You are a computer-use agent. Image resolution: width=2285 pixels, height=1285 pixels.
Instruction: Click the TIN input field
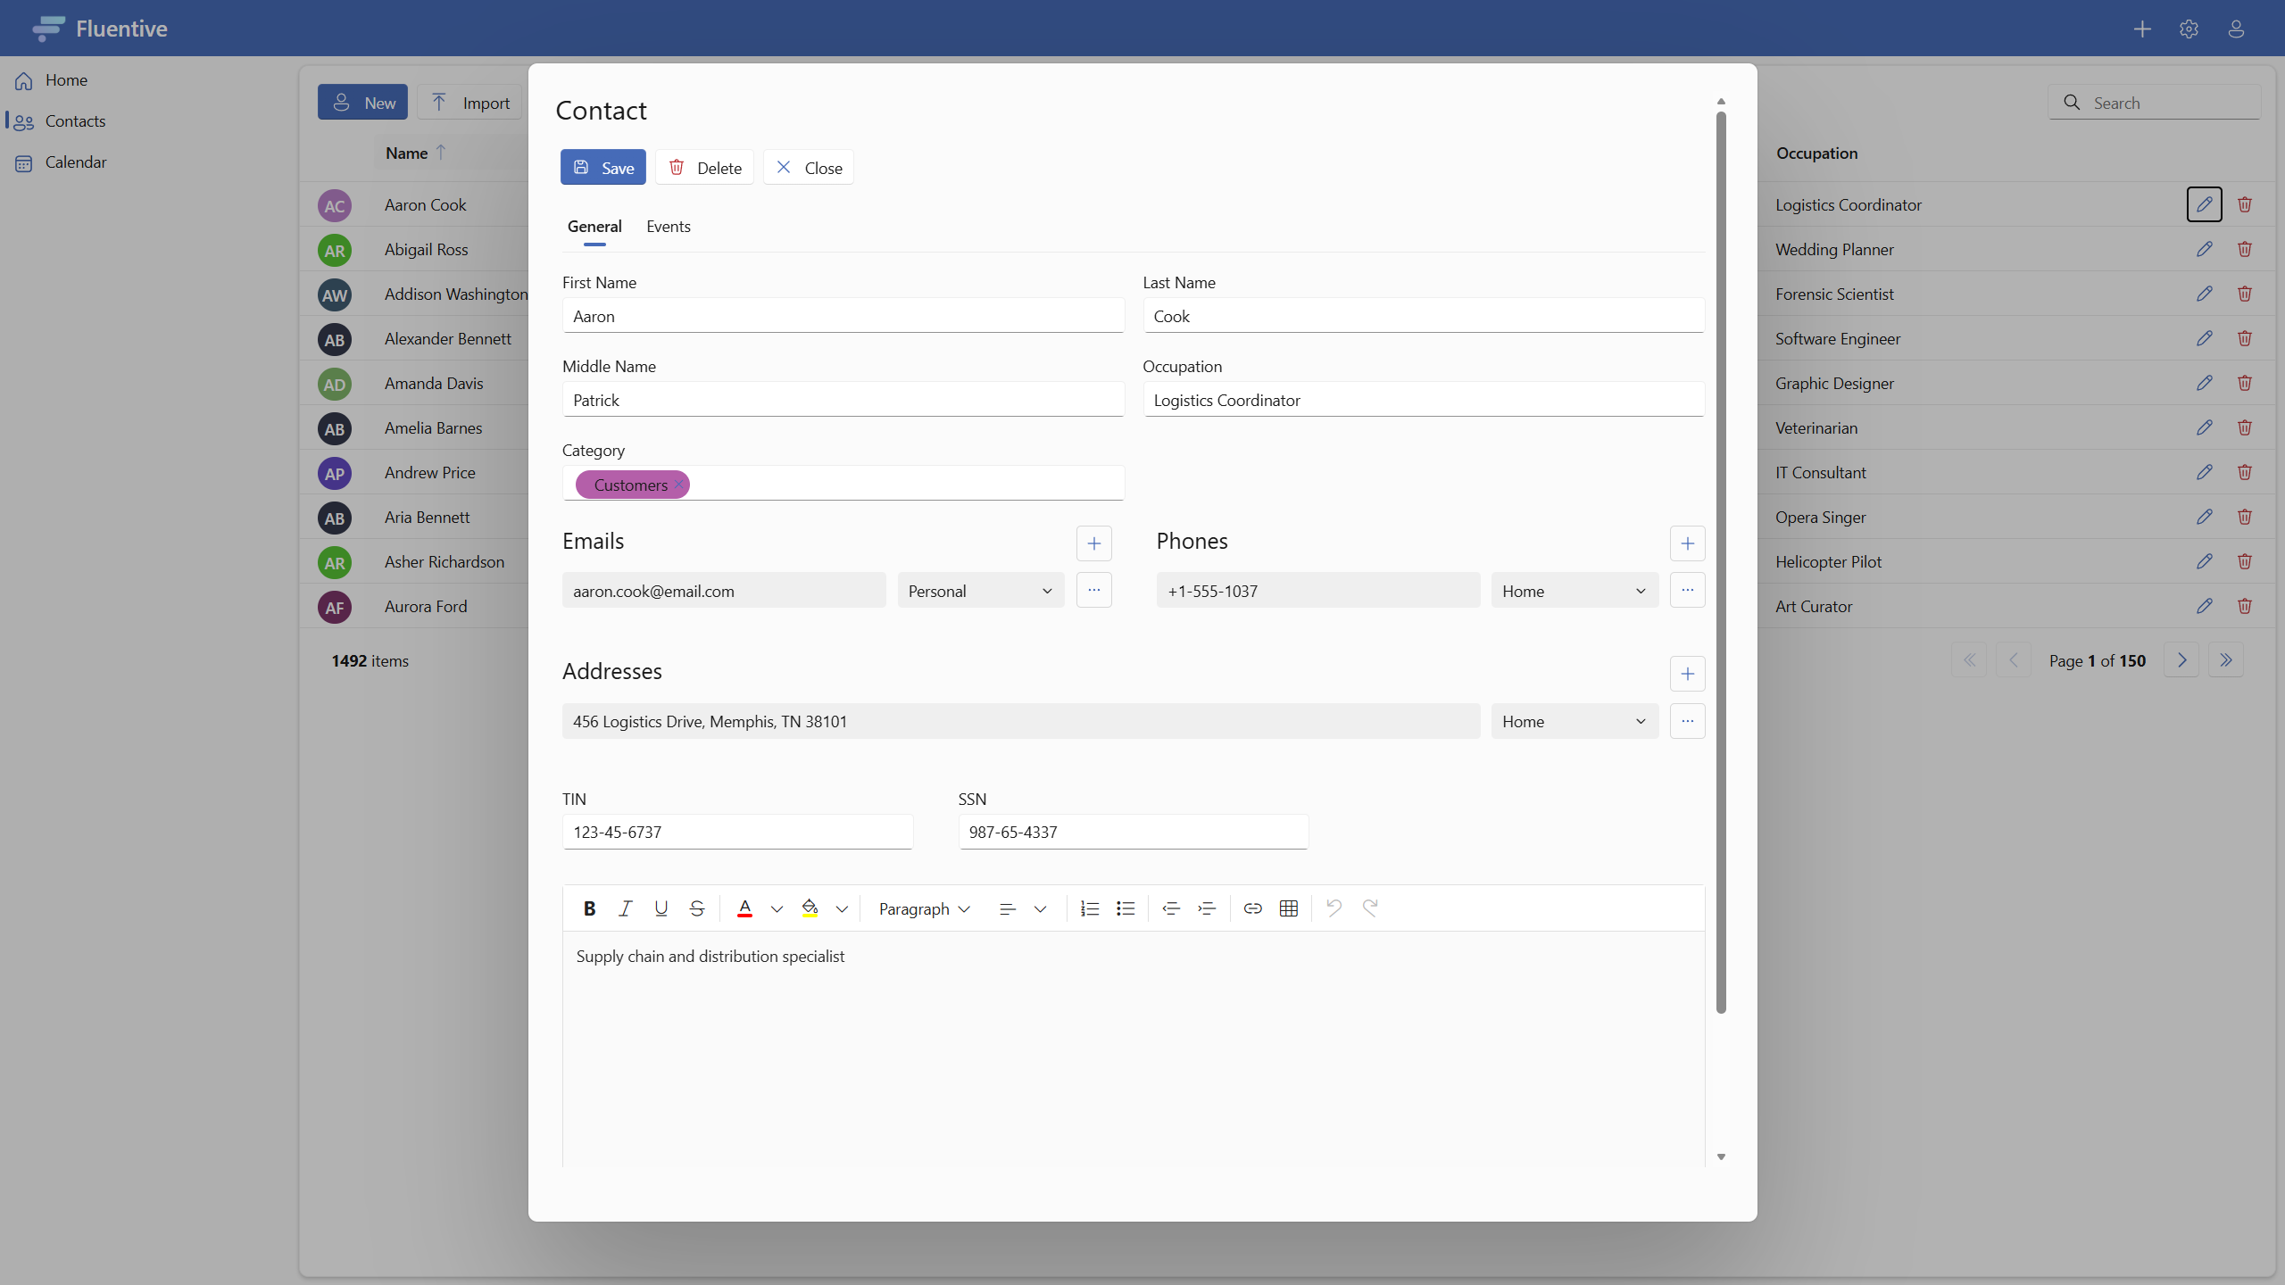[737, 832]
